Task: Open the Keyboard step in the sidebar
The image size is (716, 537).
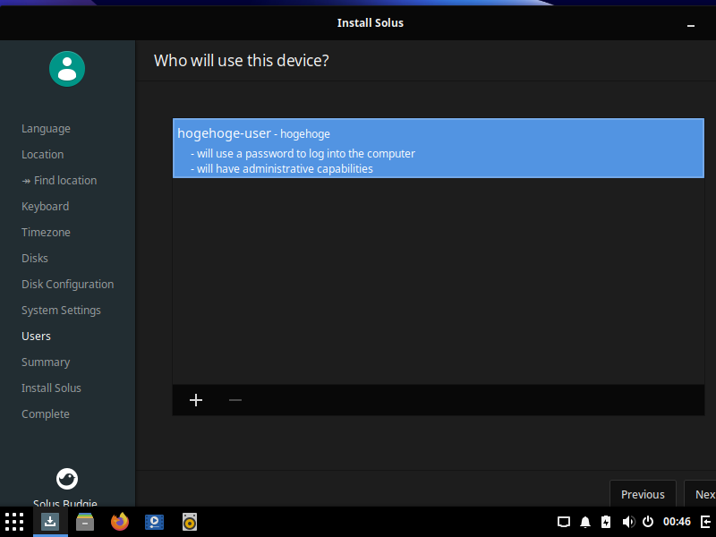Action: tap(46, 207)
